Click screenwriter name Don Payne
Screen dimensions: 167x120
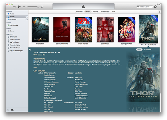[x=78, y=102]
